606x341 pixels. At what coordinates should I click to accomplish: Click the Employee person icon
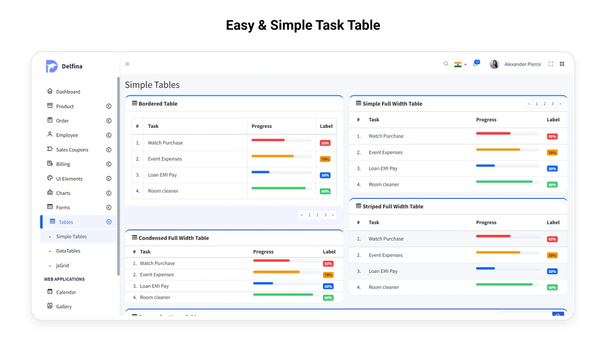(x=50, y=135)
